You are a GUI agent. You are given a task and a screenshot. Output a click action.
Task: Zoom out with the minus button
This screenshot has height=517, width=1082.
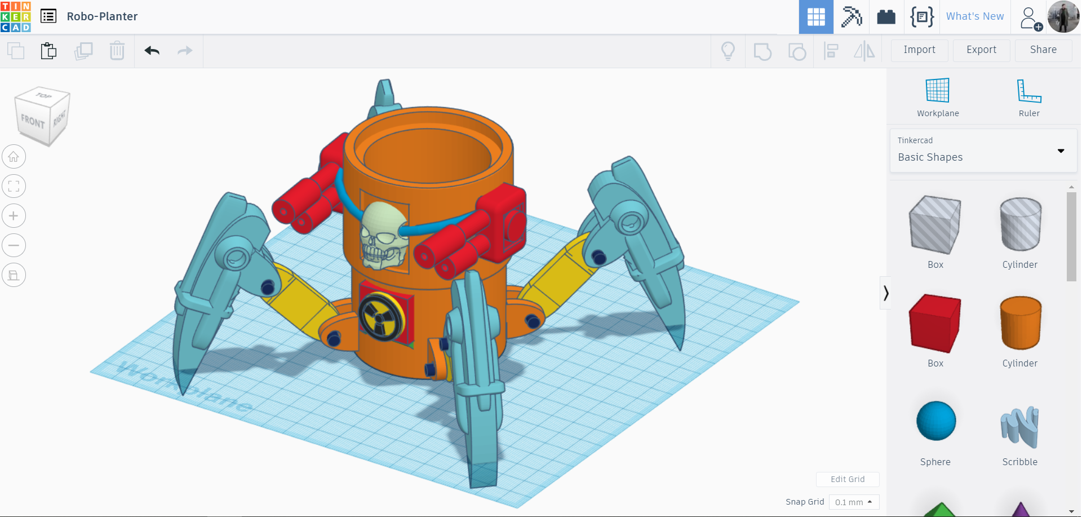point(14,245)
